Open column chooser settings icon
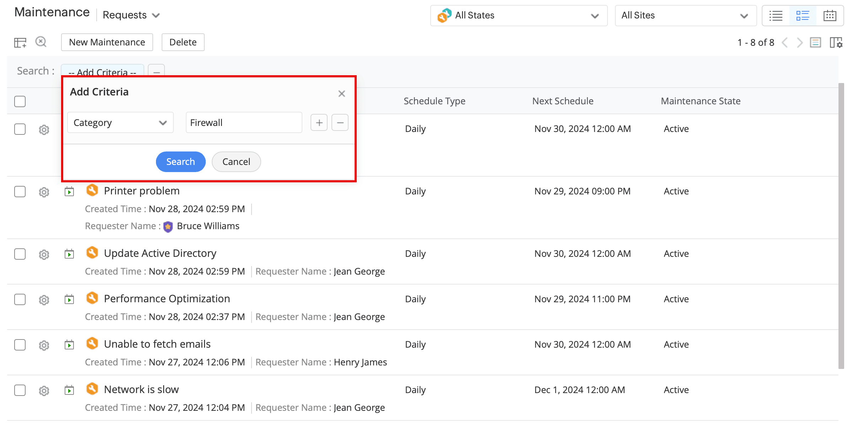The image size is (847, 425). point(836,43)
